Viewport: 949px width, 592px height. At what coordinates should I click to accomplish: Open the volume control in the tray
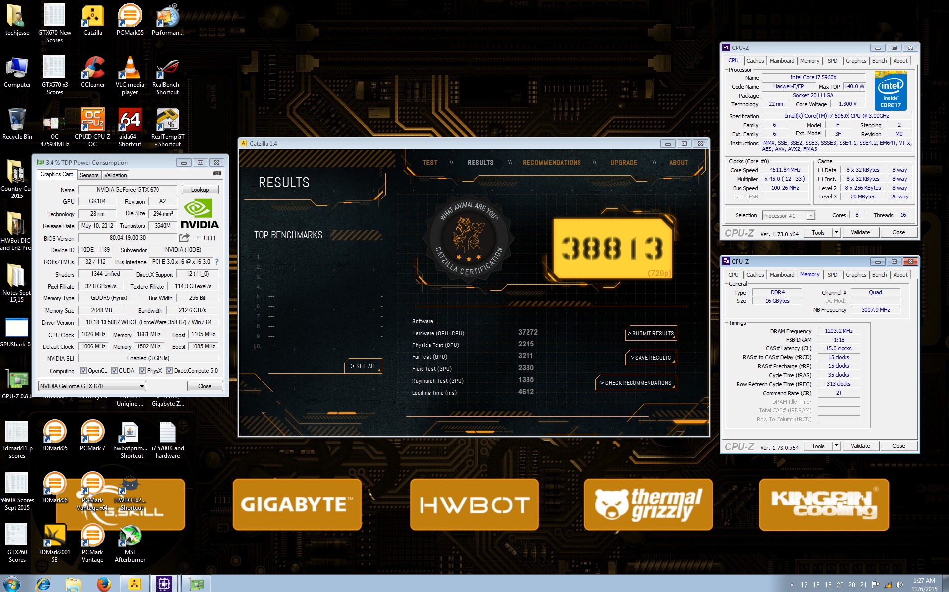pos(899,585)
